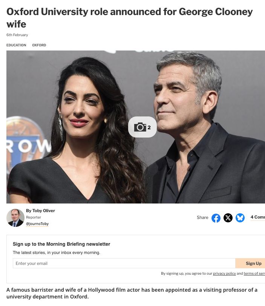Open Toby Oliver's author avatar
The width and height of the screenshot is (265, 306).
(x=15, y=218)
